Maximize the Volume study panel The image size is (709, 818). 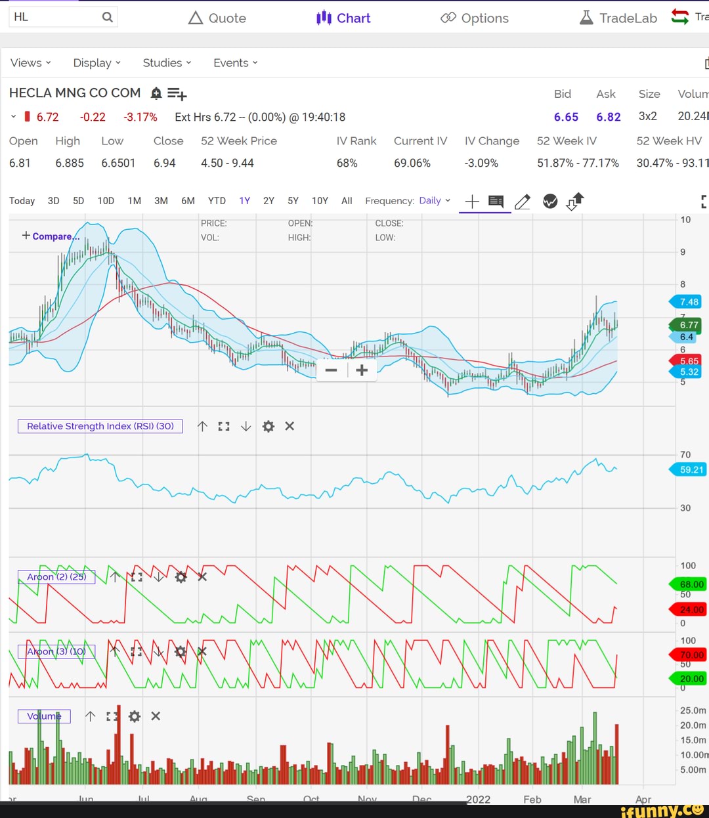click(x=113, y=716)
